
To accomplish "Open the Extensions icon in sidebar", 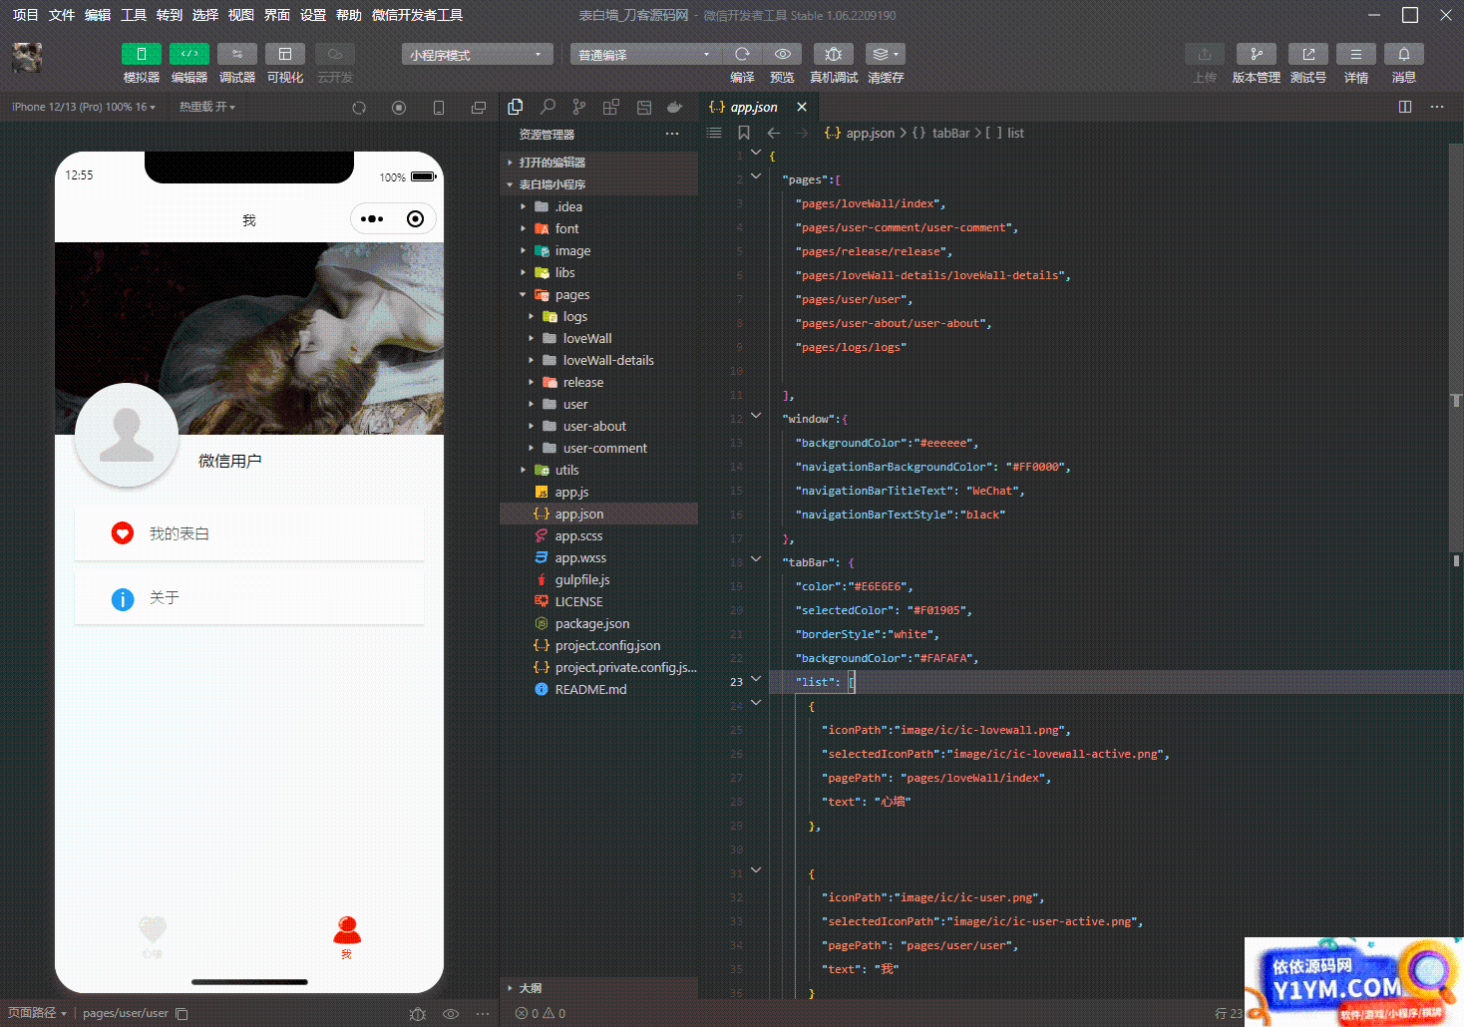I will [611, 107].
